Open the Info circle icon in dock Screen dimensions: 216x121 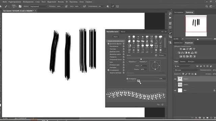click(170, 27)
